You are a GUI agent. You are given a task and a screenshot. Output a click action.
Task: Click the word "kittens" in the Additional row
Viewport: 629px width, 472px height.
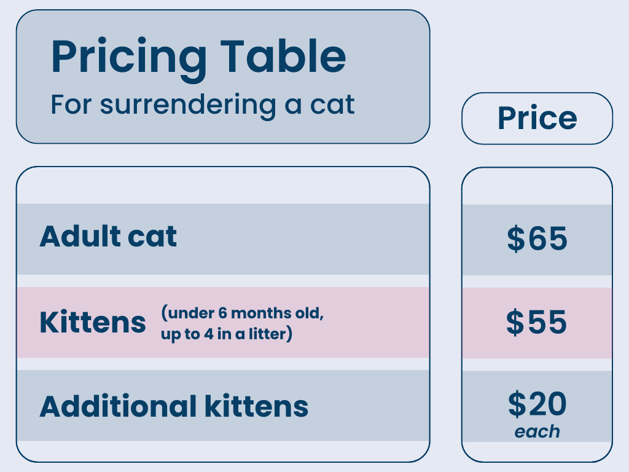253,406
